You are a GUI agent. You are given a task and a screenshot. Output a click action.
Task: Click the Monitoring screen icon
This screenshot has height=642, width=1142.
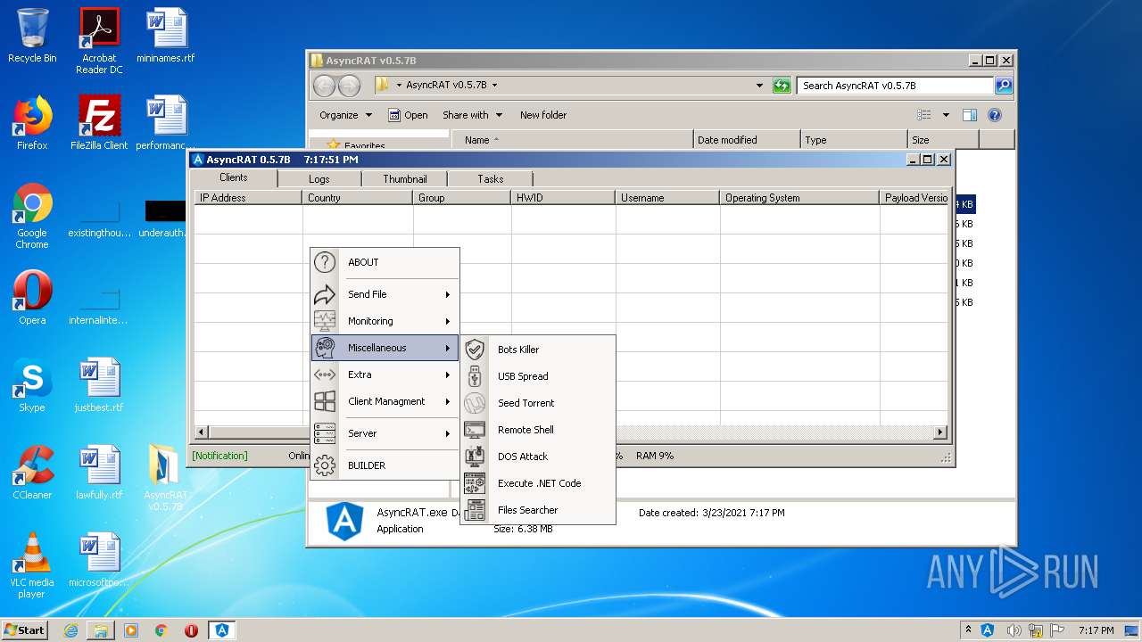click(x=325, y=321)
